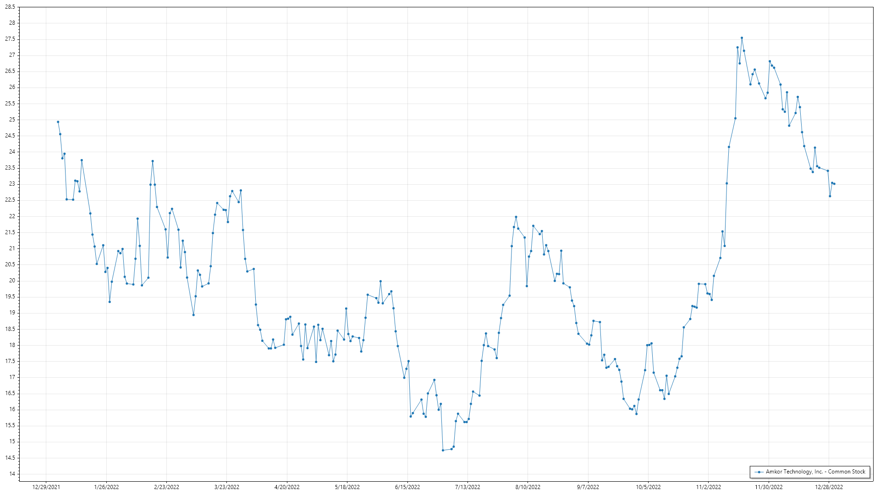Click the 11/30/2022 x-axis date label
The height and width of the screenshot is (495, 880).
[x=769, y=487]
